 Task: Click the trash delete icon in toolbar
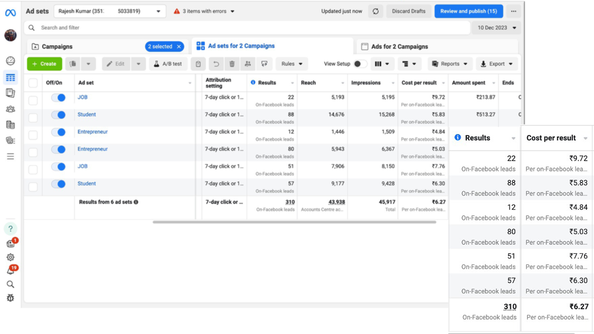point(232,64)
